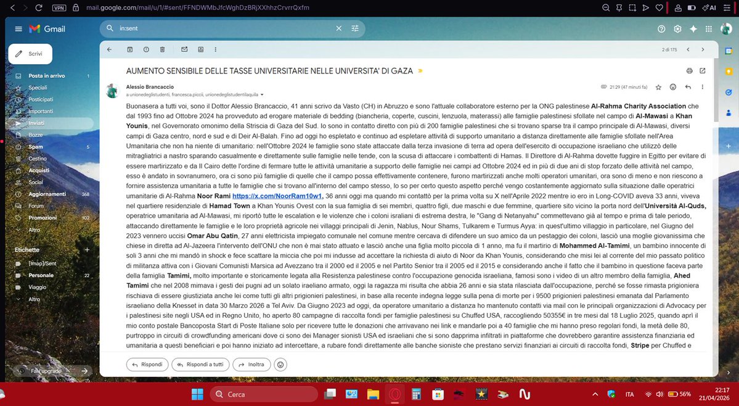739x406 pixels.
Task: Clear the in:sent search query
Action: [x=338, y=28]
